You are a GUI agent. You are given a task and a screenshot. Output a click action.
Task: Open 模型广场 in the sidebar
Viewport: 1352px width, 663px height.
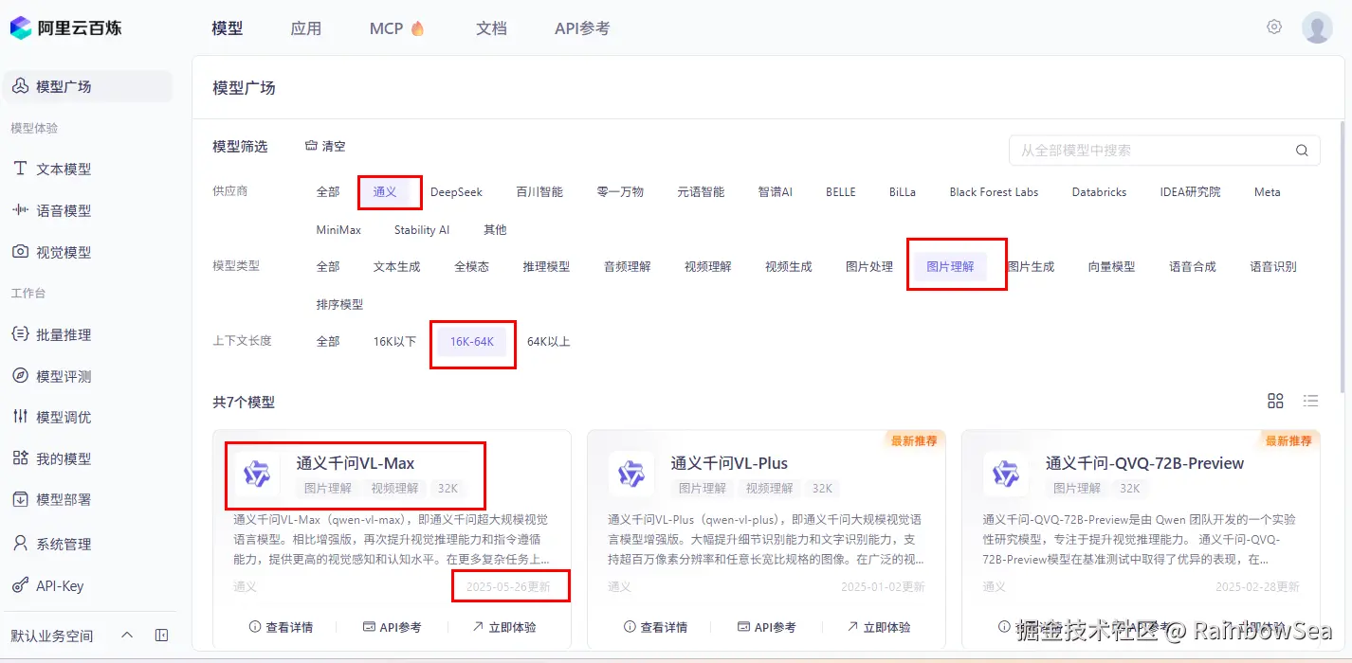click(x=87, y=86)
